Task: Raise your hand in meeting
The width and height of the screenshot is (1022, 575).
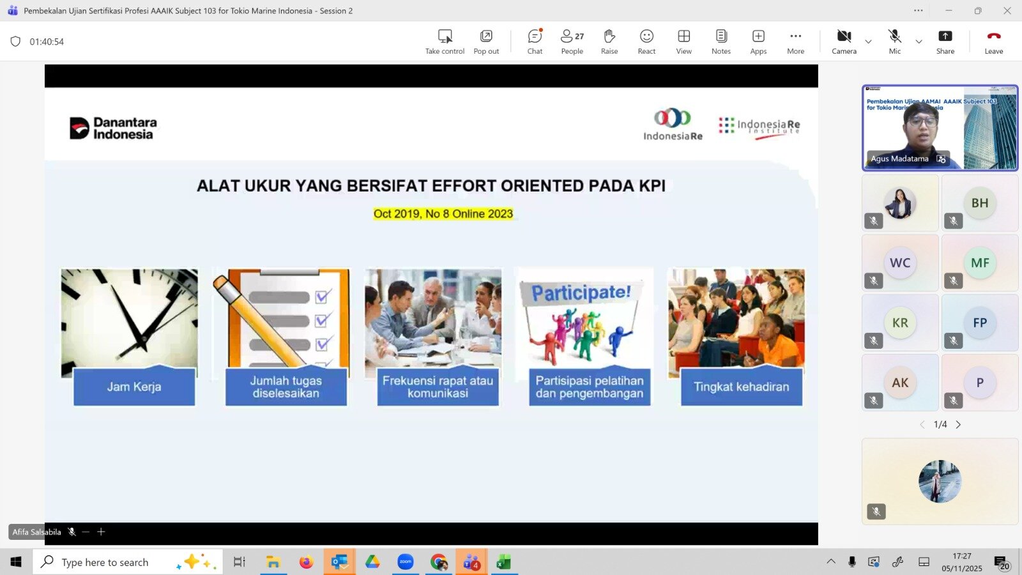Action: pos(609,42)
